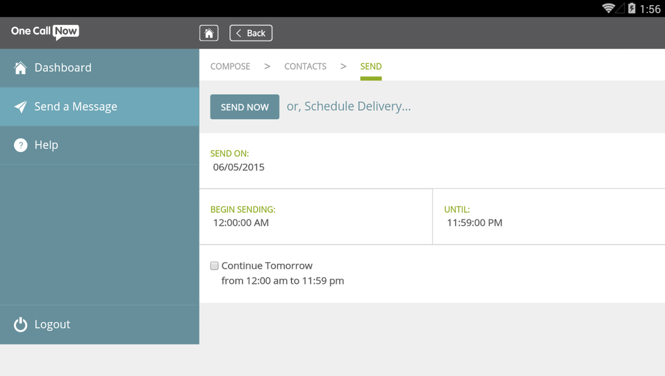Tap the battery icon in status bar
The width and height of the screenshot is (665, 376).
(632, 8)
